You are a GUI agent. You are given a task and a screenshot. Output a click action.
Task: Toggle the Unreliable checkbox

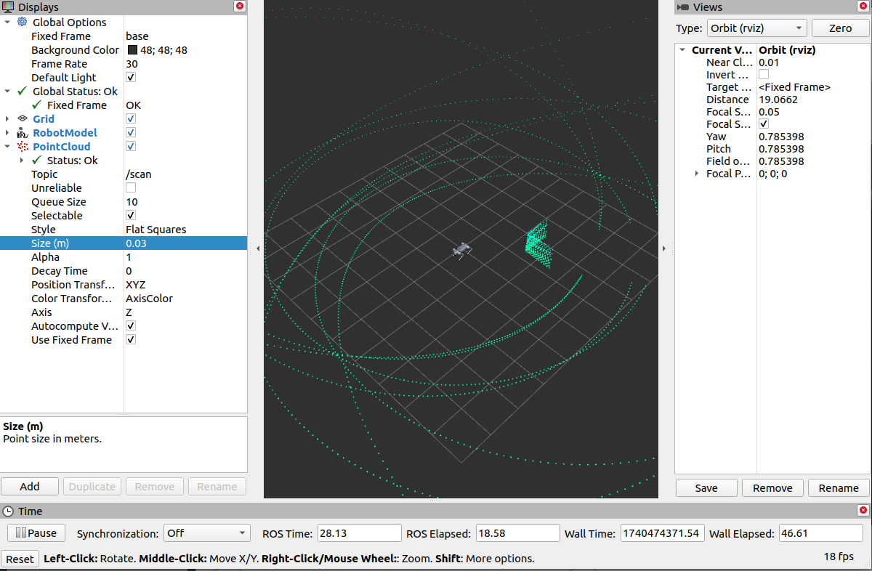(x=131, y=188)
